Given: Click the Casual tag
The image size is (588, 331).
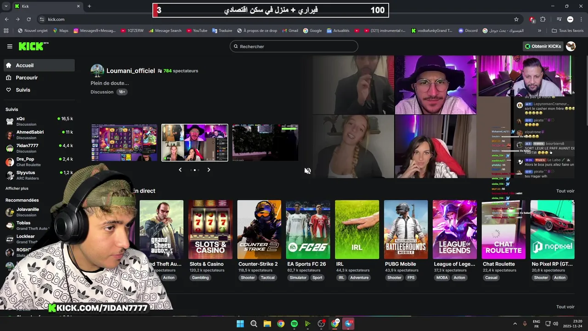Looking at the screenshot, I should pos(491,278).
